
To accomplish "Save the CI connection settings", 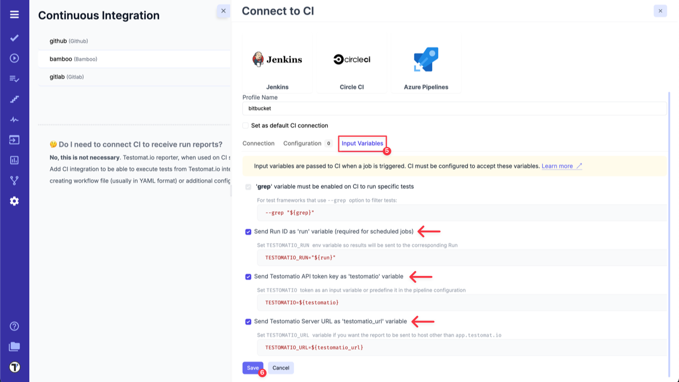I will click(253, 368).
